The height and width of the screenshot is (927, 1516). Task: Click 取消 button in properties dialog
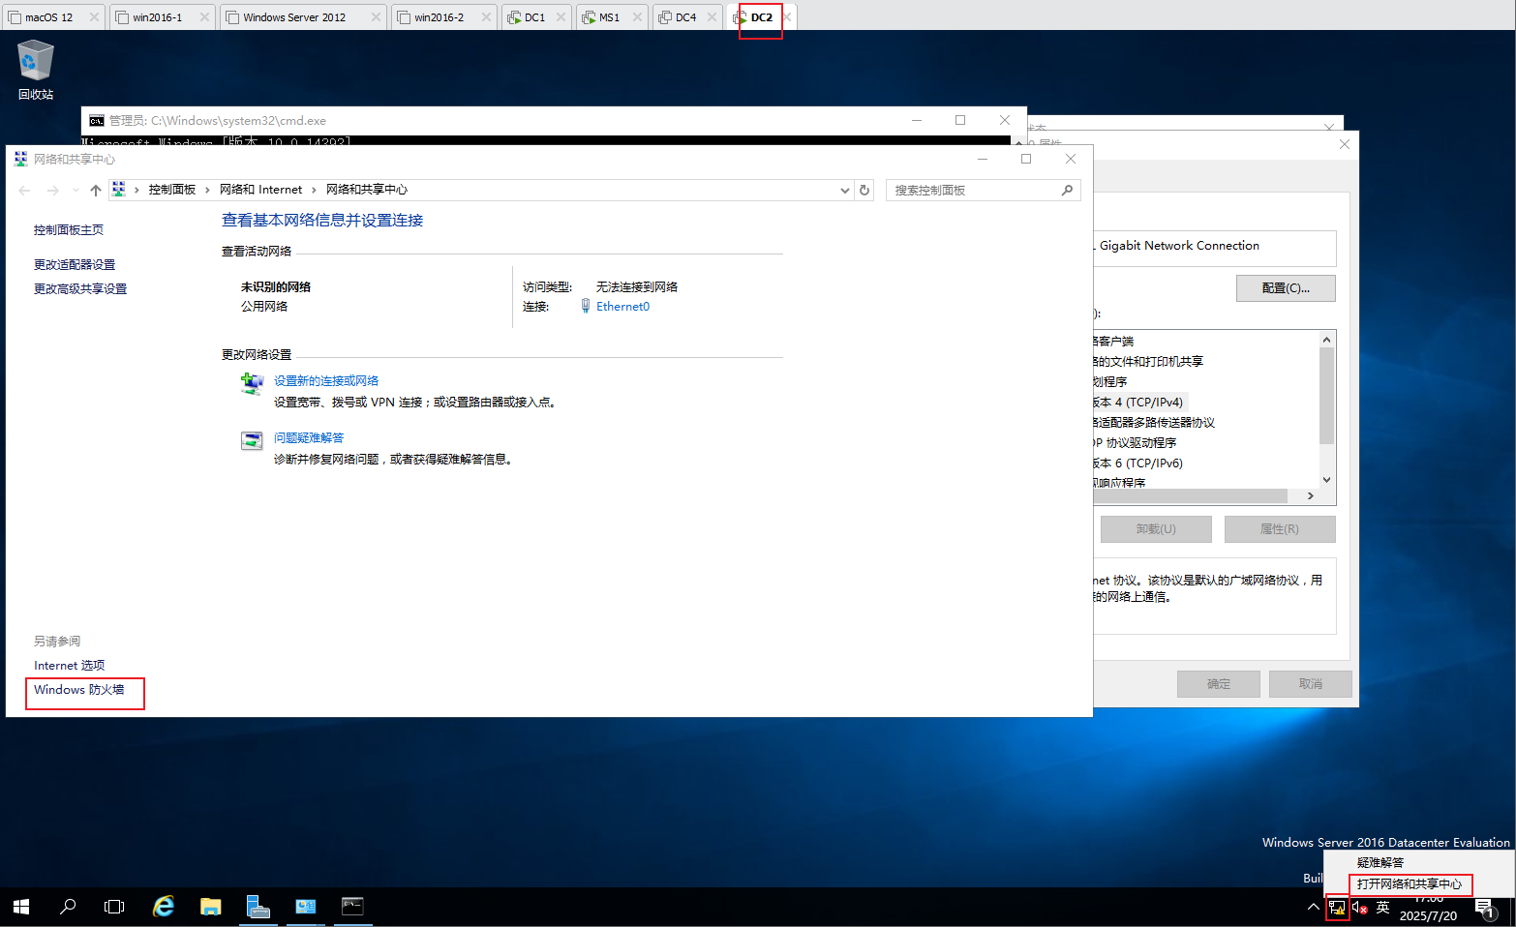click(1311, 684)
